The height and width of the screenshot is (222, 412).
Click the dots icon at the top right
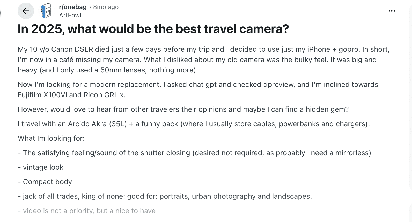[x=392, y=11]
